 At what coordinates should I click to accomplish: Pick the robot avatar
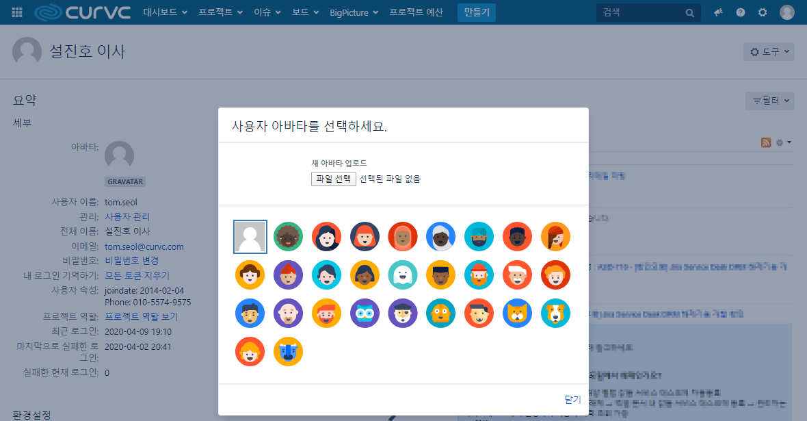tap(441, 313)
